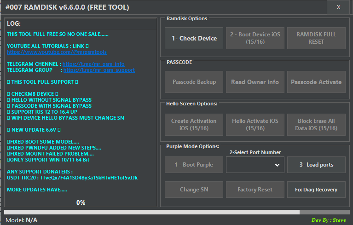Click 'CHECKM8 DEVICE' log line
Viewport: 353px width, 225px height.
point(33,94)
